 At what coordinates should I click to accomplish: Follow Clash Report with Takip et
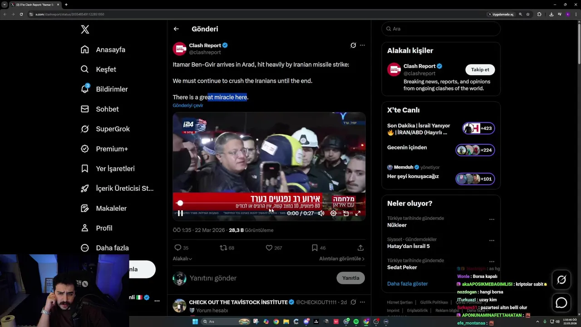point(480,69)
